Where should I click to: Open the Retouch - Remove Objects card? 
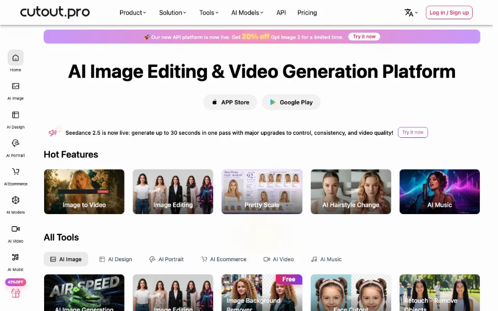[x=439, y=292]
